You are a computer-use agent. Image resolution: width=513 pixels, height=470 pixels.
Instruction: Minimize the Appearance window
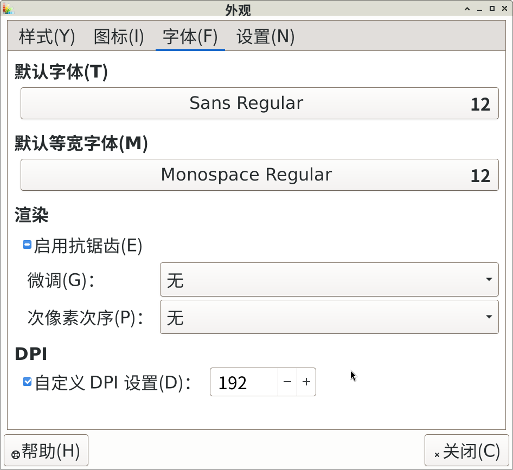point(479,9)
